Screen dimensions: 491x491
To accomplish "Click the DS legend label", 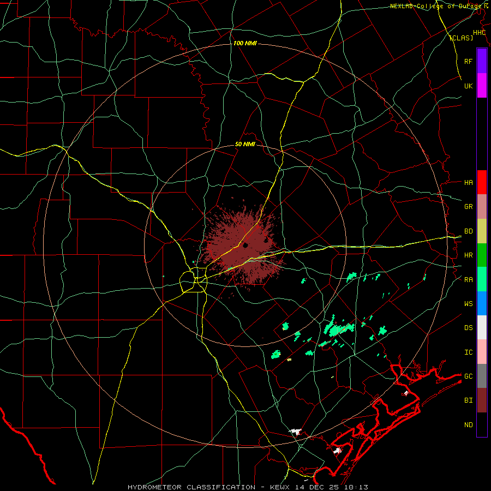I will tap(468, 328).
